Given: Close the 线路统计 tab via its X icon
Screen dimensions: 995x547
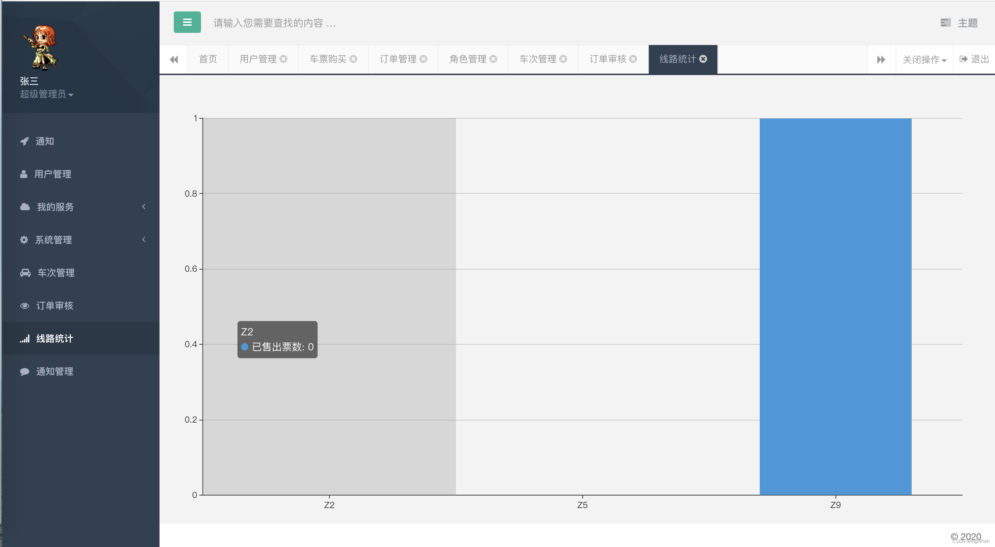Looking at the screenshot, I should [x=703, y=59].
